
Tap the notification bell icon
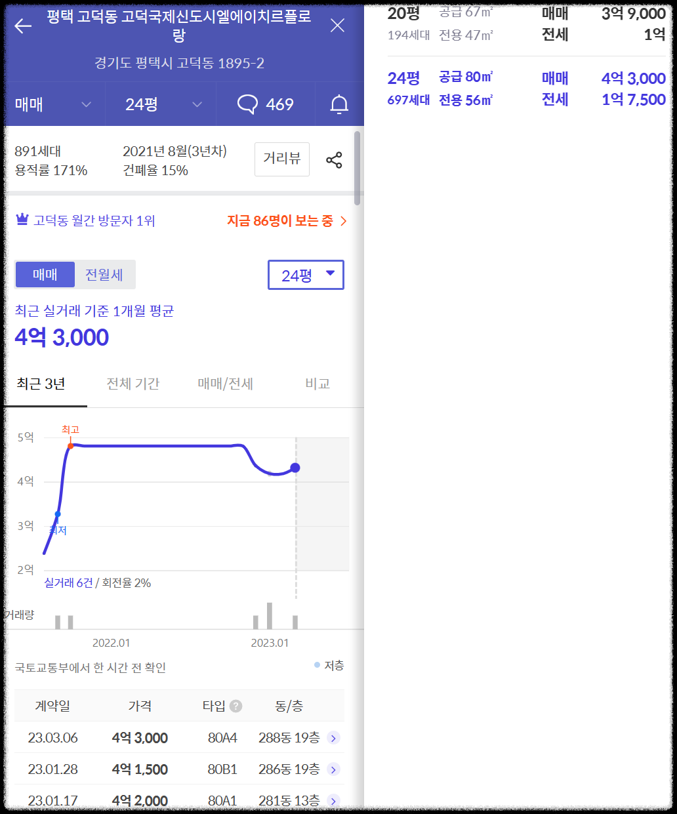click(338, 104)
